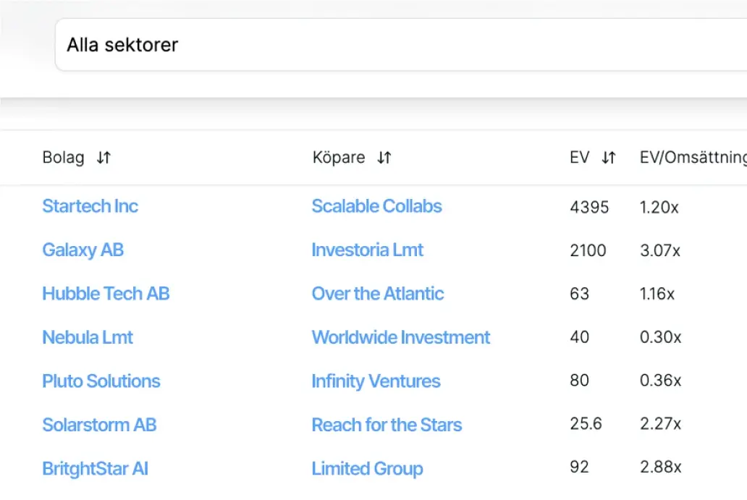
Task: Click the EV/Omsättning column header
Action: click(693, 158)
